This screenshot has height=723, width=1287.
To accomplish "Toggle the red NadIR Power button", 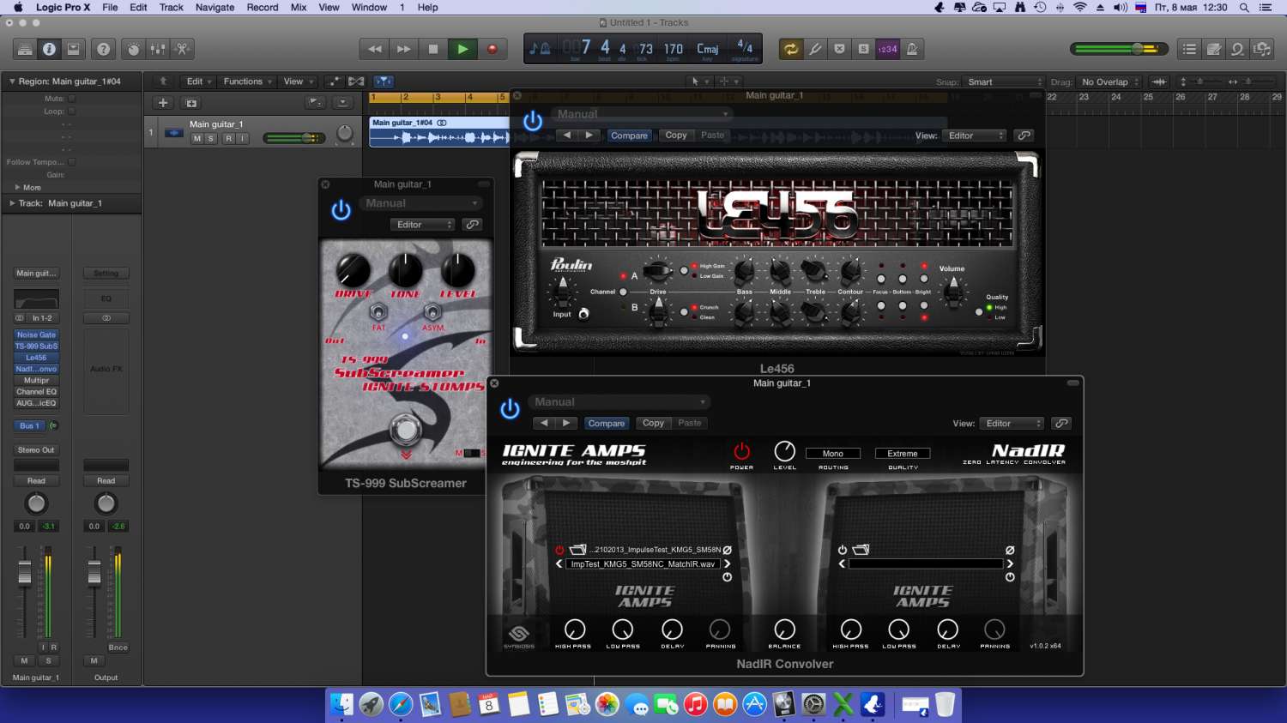I will click(741, 452).
